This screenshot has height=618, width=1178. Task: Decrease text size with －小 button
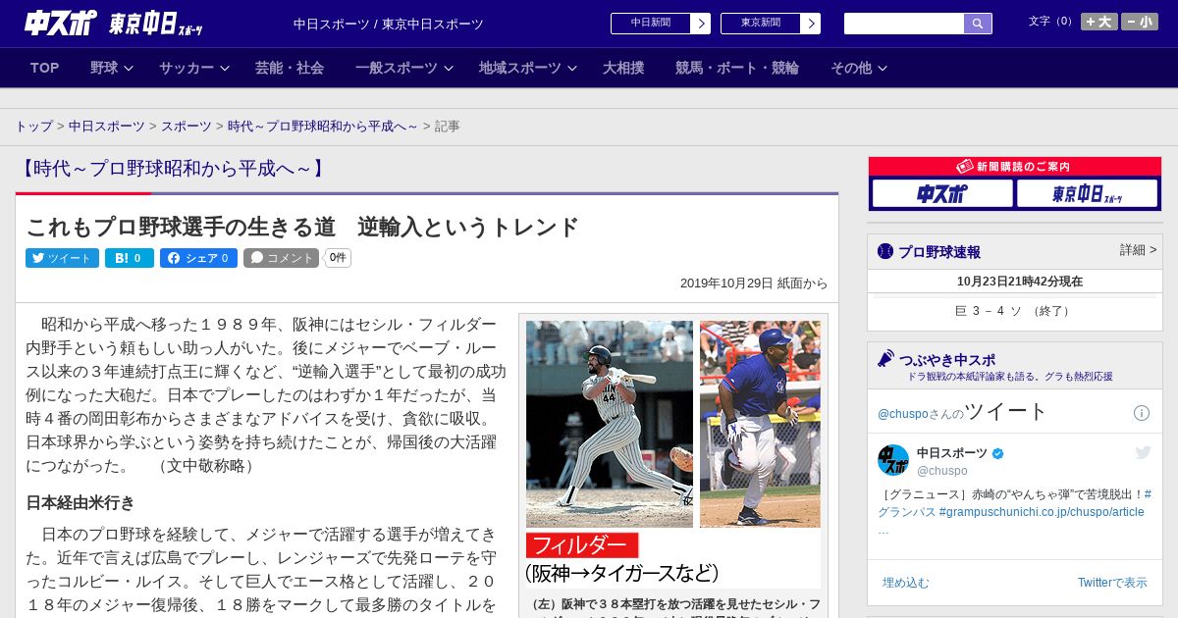point(1140,22)
